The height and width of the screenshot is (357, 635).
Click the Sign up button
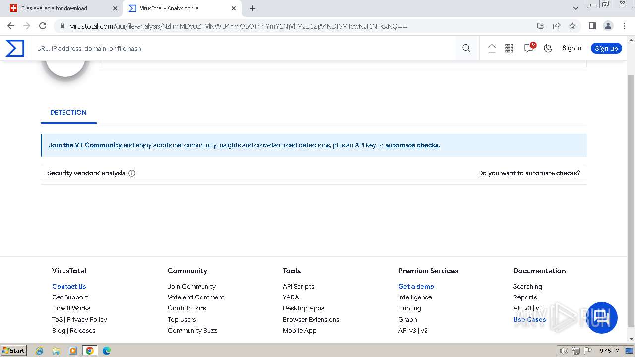click(x=606, y=48)
